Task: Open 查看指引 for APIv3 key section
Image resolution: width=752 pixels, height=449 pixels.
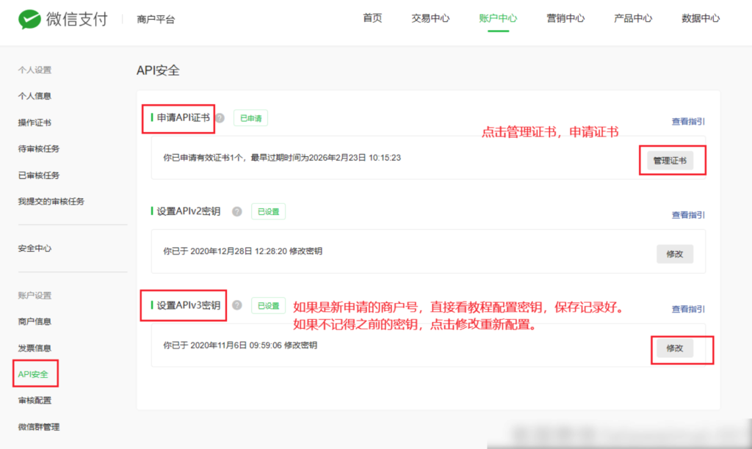Action: [x=689, y=309]
